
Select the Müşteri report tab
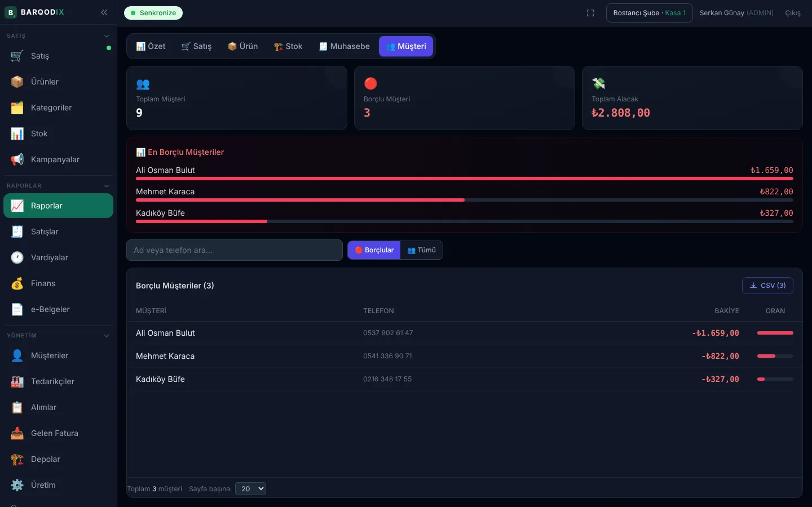coord(406,46)
